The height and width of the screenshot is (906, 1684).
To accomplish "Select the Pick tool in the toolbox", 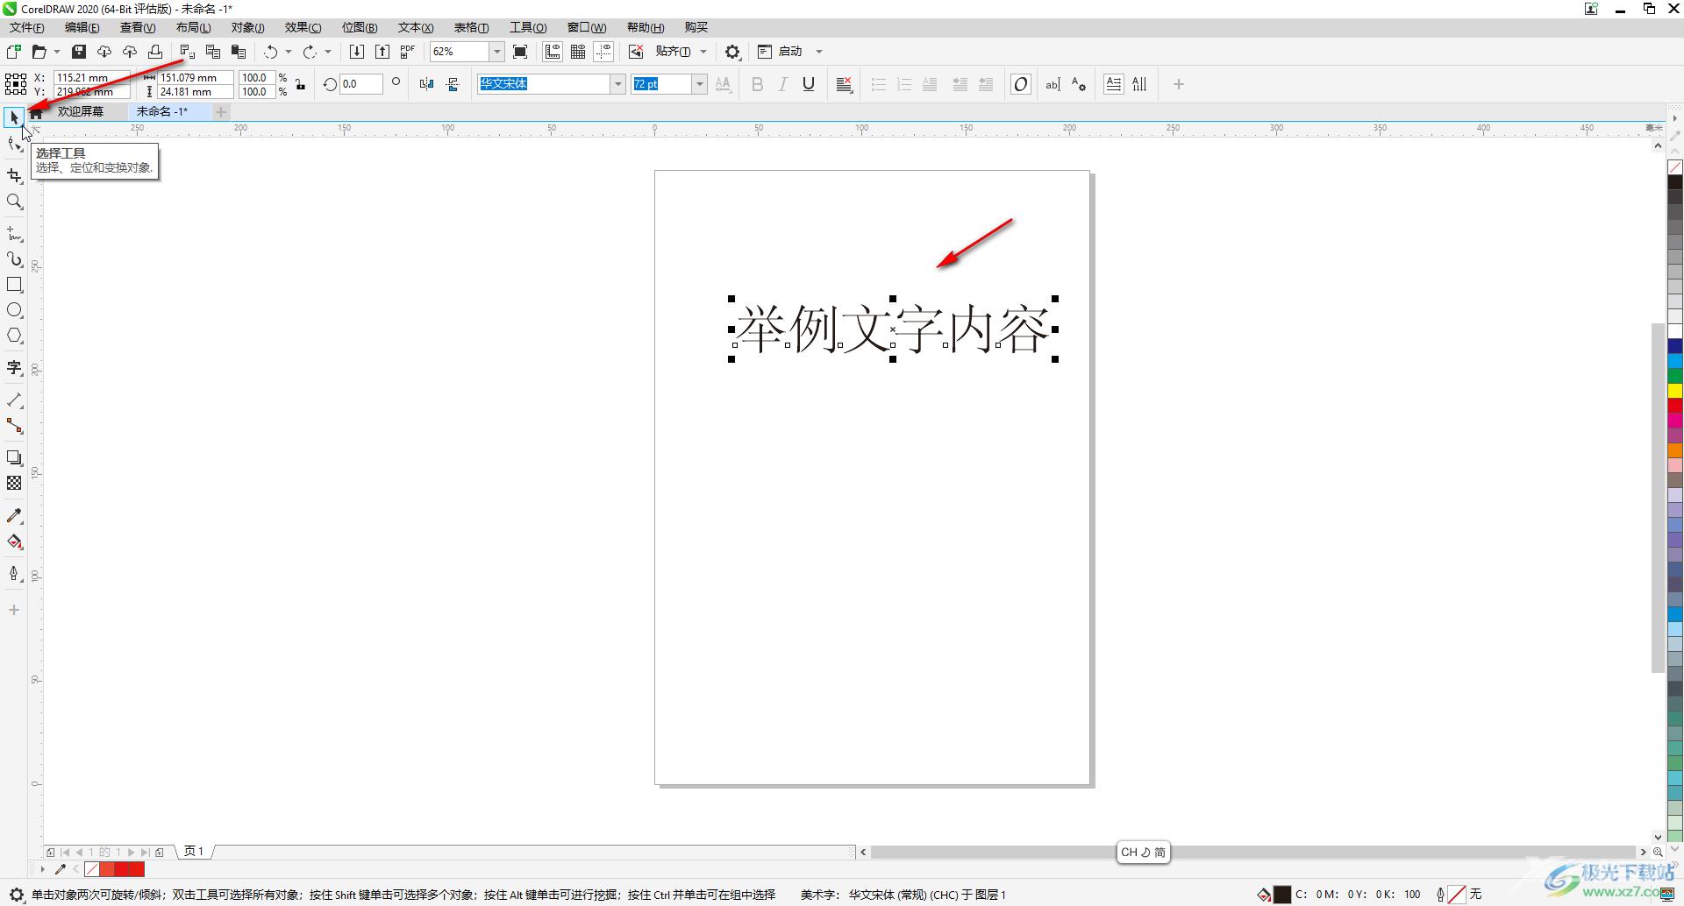I will coord(14,117).
